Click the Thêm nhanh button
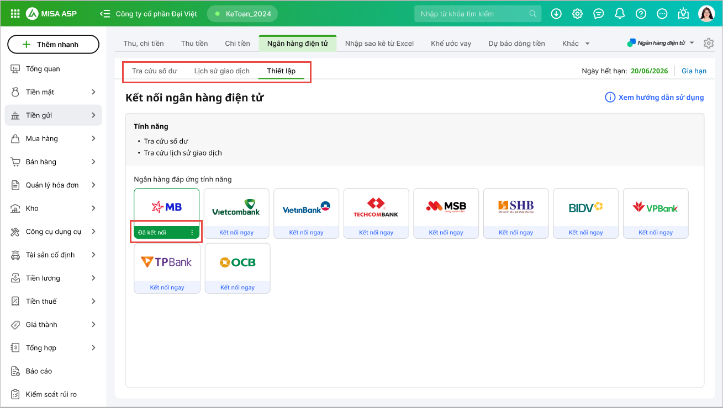 point(53,44)
